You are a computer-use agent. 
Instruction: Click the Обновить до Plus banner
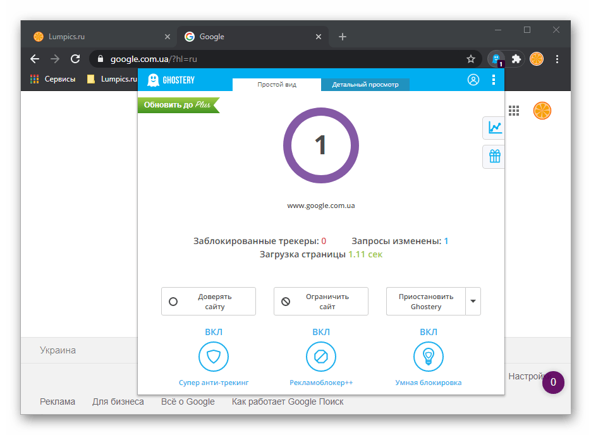tap(177, 105)
